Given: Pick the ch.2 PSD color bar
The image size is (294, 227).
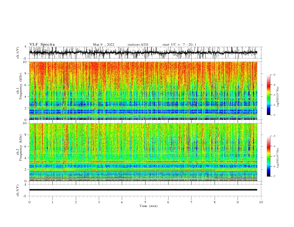Looking at the screenshot, I should point(269,156).
